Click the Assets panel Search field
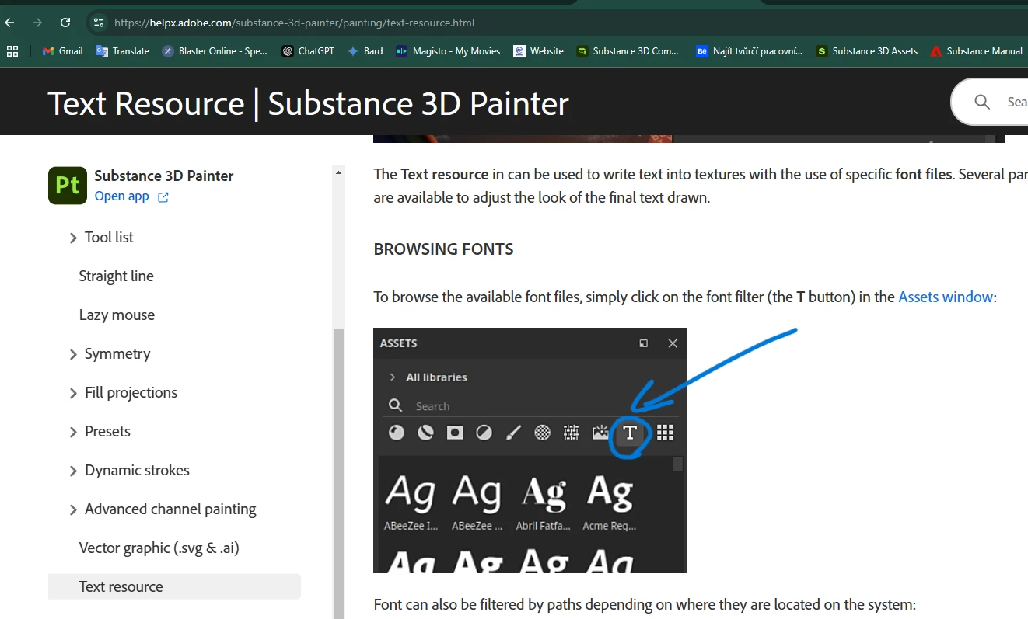Viewport: 1028px width, 619px height. pos(533,405)
